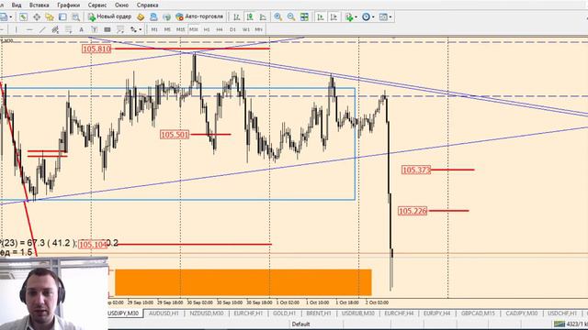Switch to MN timeframe
The width and height of the screenshot is (588, 330).
pos(258,29)
